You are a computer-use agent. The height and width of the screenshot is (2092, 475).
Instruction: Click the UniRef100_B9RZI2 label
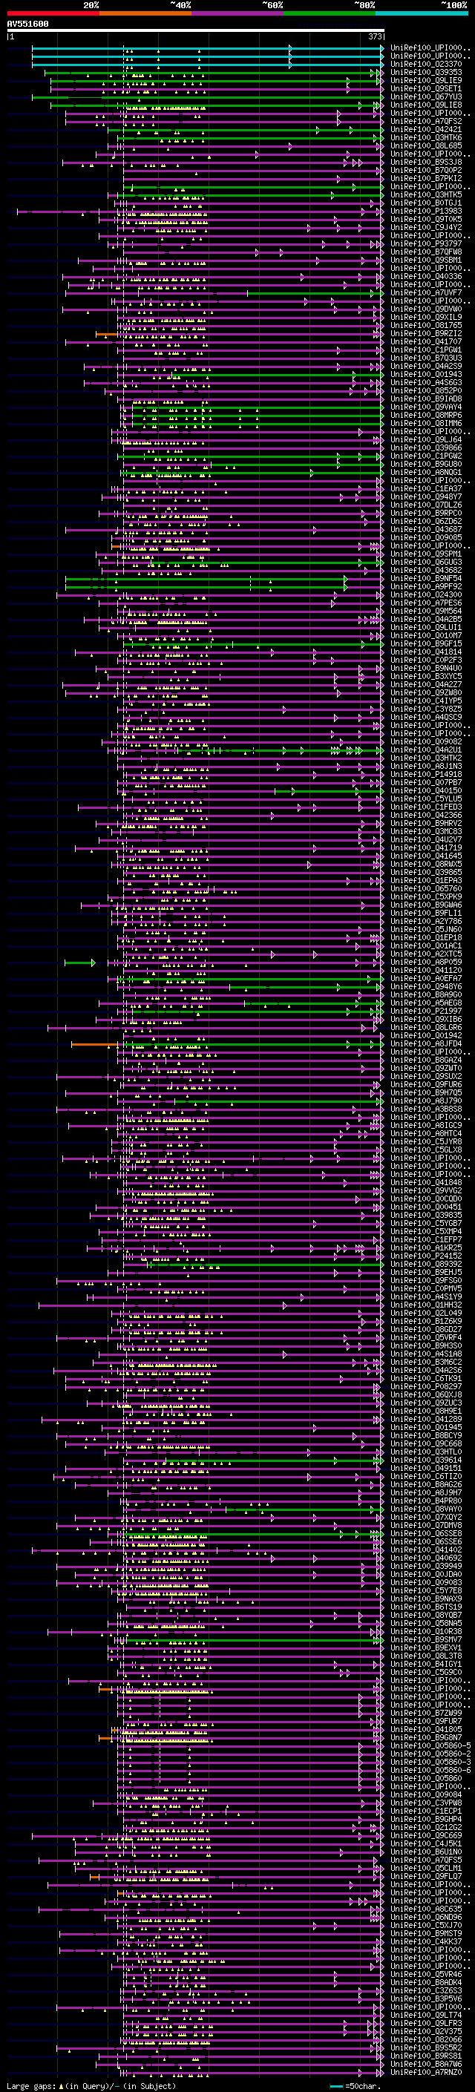point(426,333)
